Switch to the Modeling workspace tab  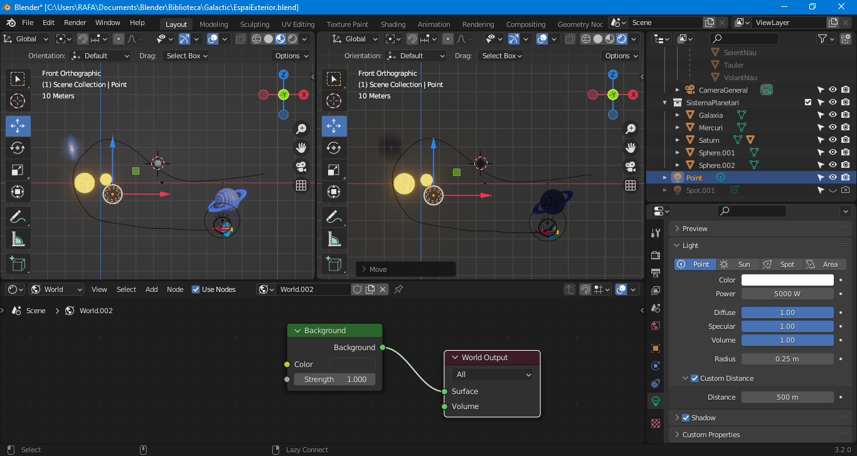tap(213, 24)
